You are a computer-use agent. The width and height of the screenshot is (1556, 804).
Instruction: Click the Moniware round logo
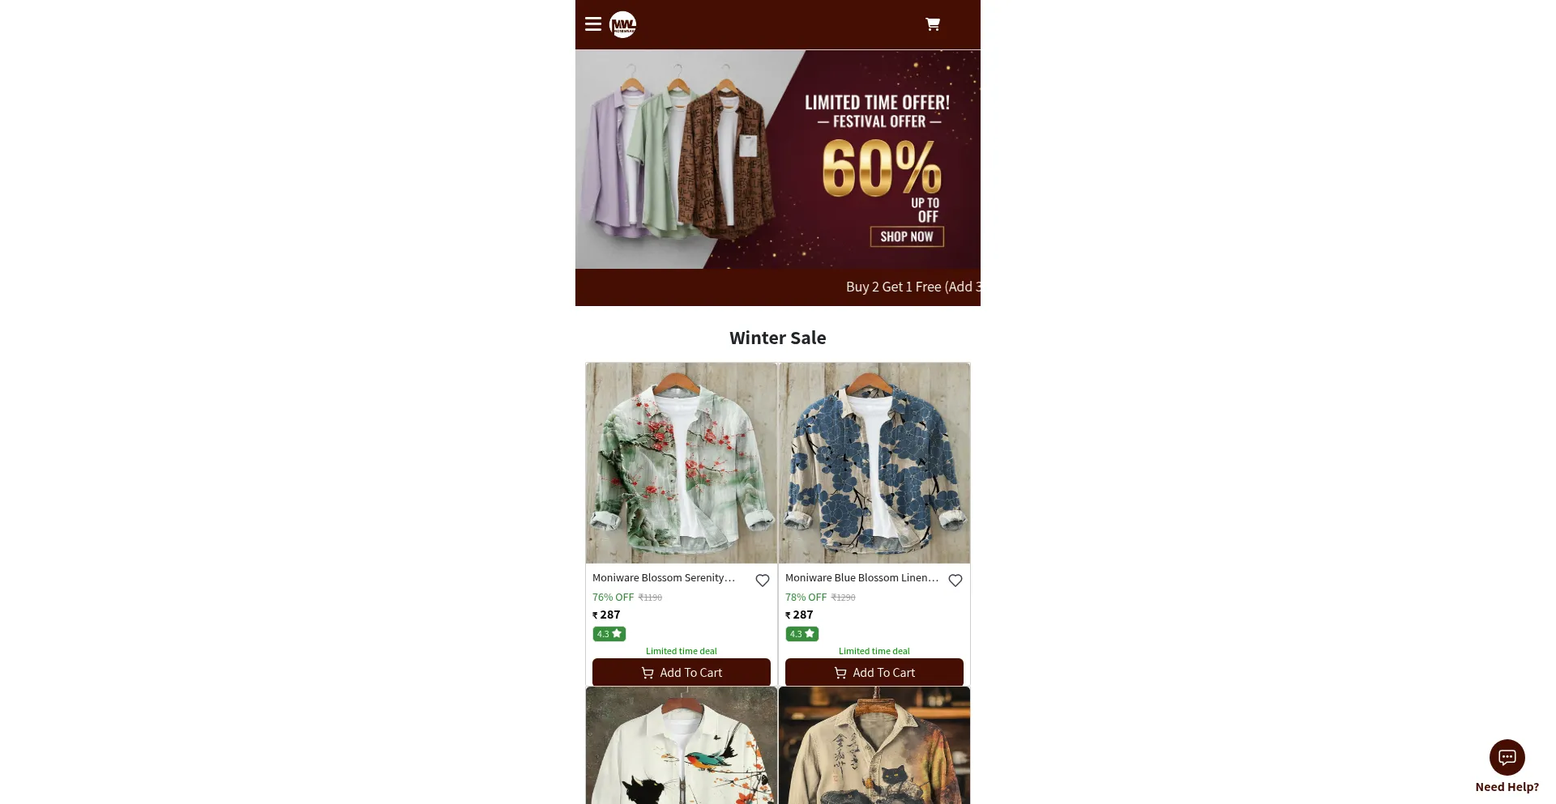click(622, 24)
